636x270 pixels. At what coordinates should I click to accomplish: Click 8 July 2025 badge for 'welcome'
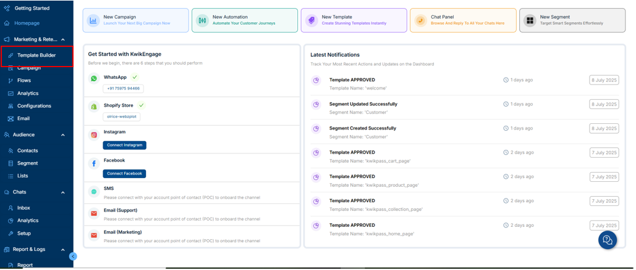(x=604, y=80)
